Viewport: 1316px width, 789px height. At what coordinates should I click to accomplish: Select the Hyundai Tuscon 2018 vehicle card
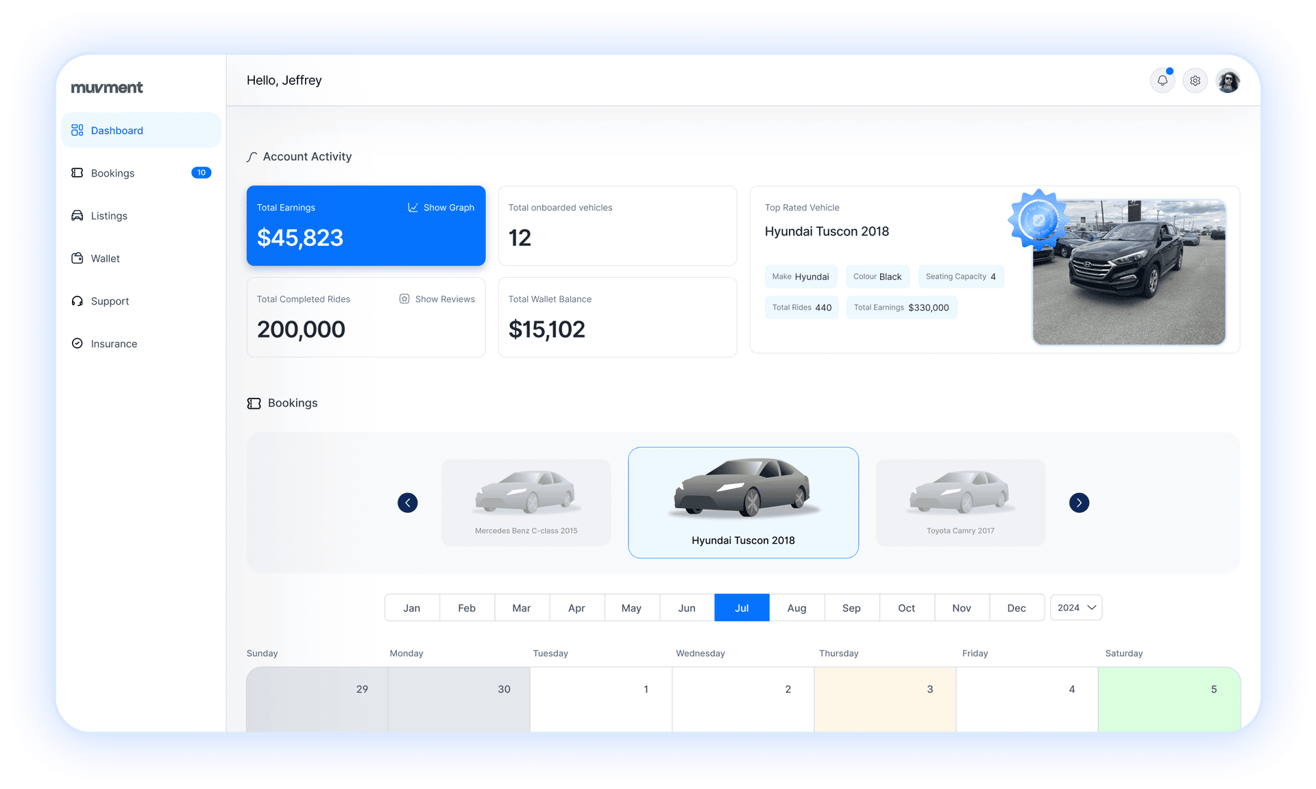pyautogui.click(x=743, y=502)
